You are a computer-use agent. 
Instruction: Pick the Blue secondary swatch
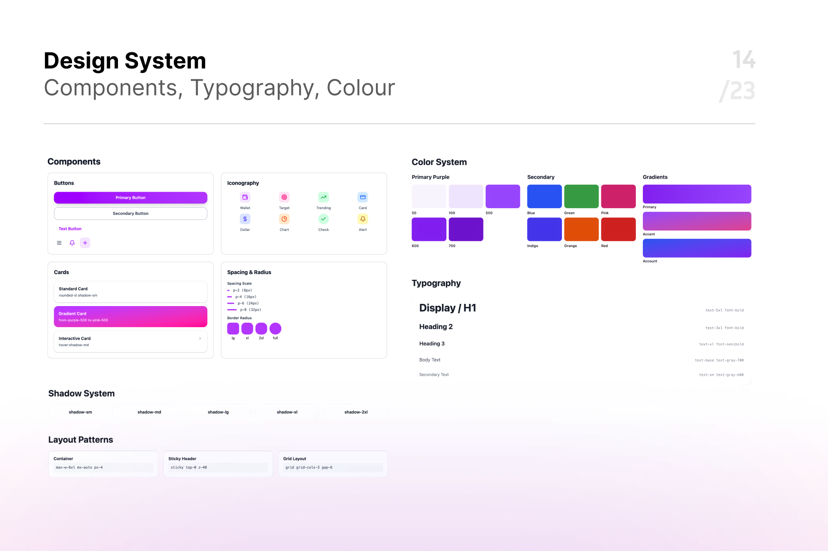coord(545,196)
